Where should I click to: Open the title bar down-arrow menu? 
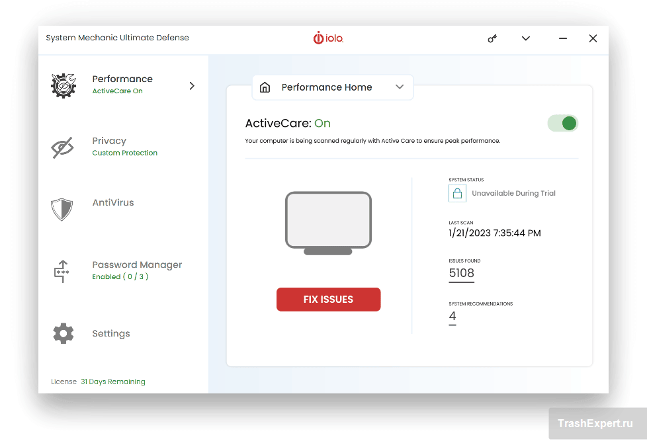[x=526, y=38]
